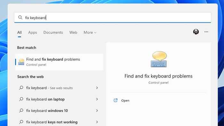
Task: Click search icon beside "fix keyboard windows 10"
Action: point(21,111)
